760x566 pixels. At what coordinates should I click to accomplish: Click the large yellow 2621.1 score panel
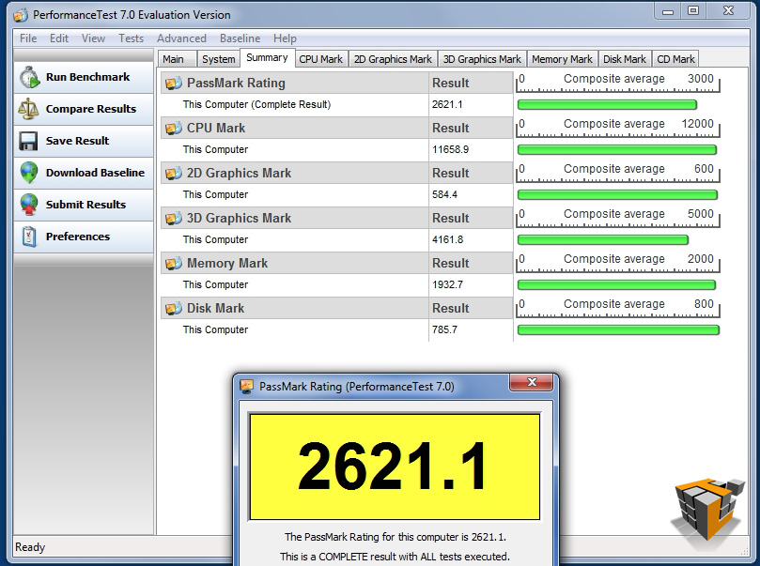[x=395, y=467]
